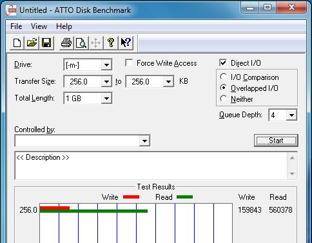This screenshot has width=312, height=243.
Task: Open the ending Transfer Size dropdown
Action: (168, 81)
